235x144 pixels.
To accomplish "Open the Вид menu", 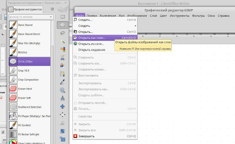I will tap(122, 16).
